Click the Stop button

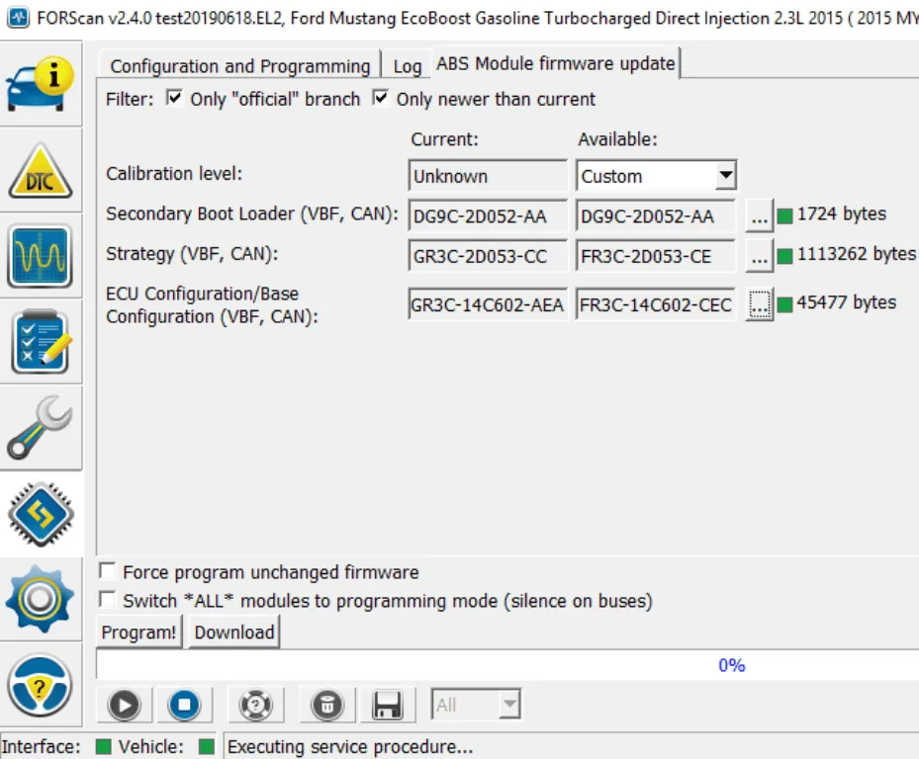[x=184, y=705]
